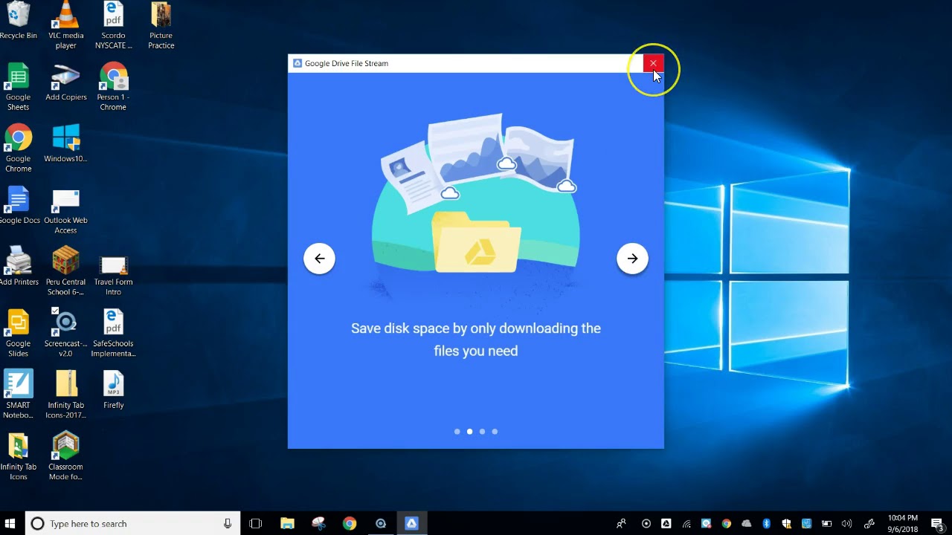Launch Google Sheets desktop shortcut
This screenshot has width=952, height=535.
18,87
